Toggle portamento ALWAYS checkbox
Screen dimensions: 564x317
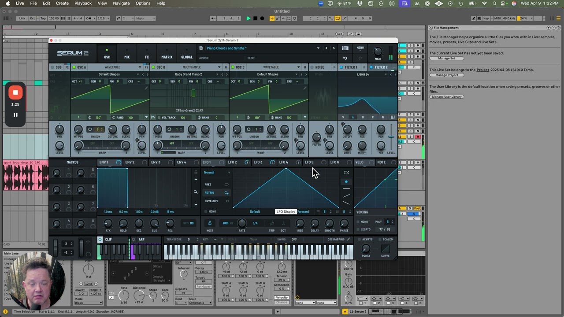pyautogui.click(x=359, y=240)
